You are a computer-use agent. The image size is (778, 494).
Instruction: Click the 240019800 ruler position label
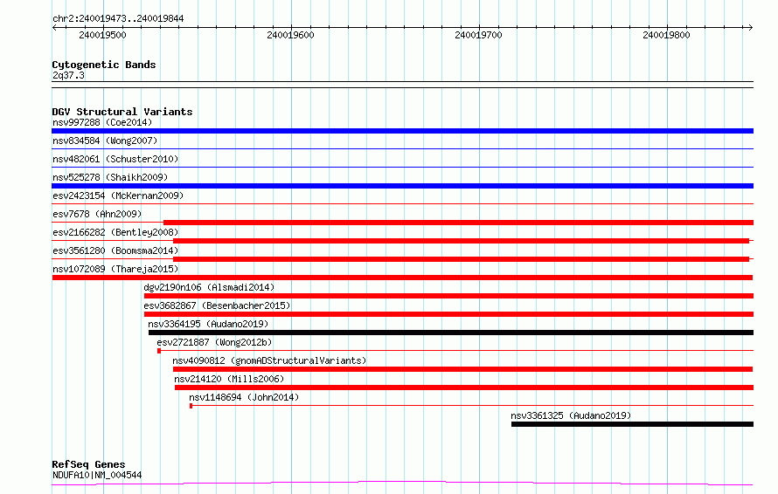click(666, 35)
